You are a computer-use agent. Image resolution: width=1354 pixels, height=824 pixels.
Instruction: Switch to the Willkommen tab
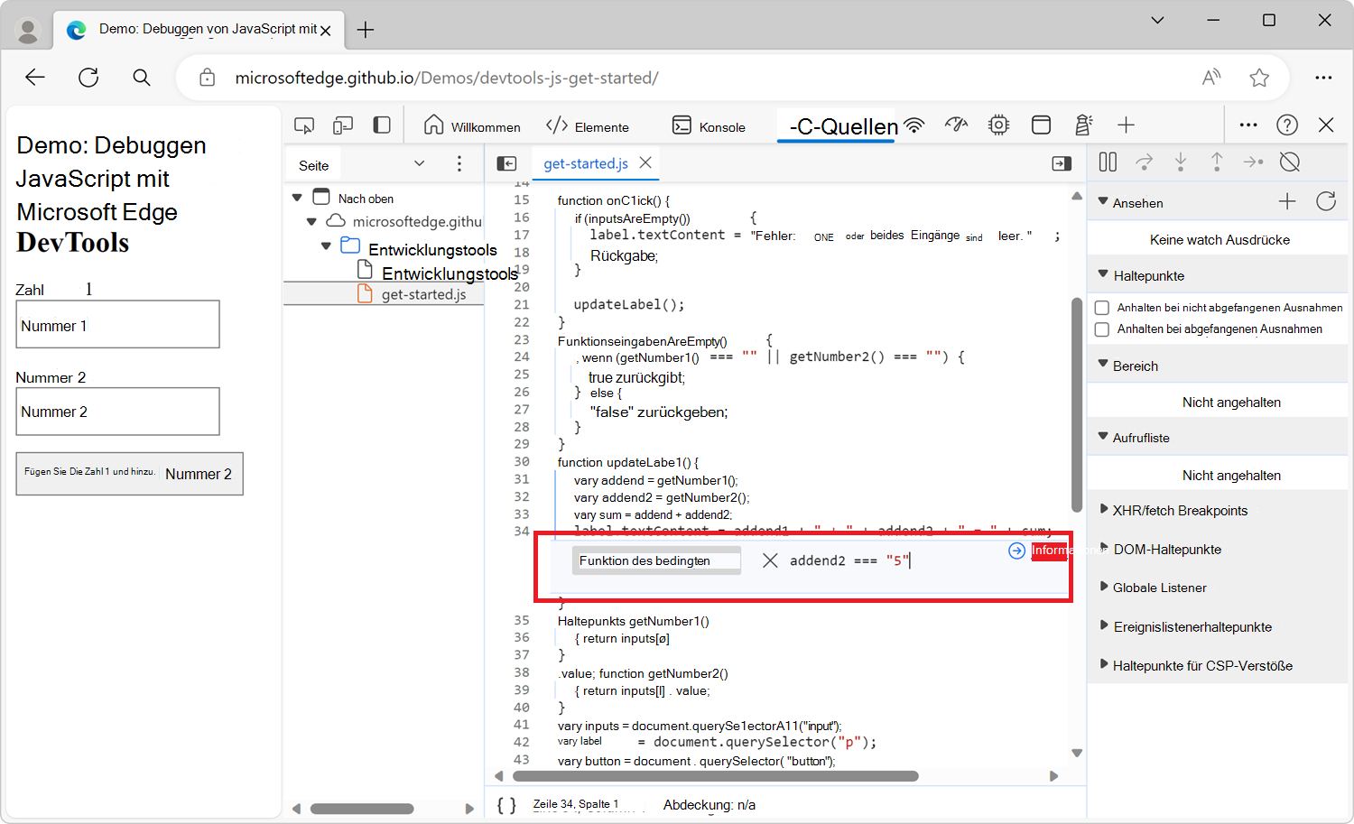click(x=472, y=125)
